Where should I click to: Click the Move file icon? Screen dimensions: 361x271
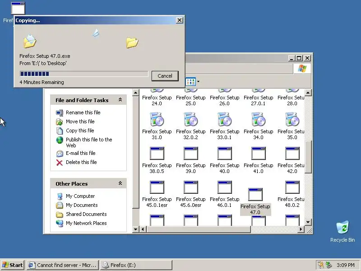point(60,121)
